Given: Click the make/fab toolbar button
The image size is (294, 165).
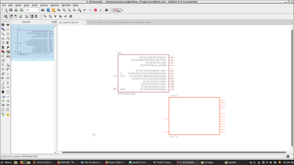Looking at the screenshot, I should coord(117,10).
